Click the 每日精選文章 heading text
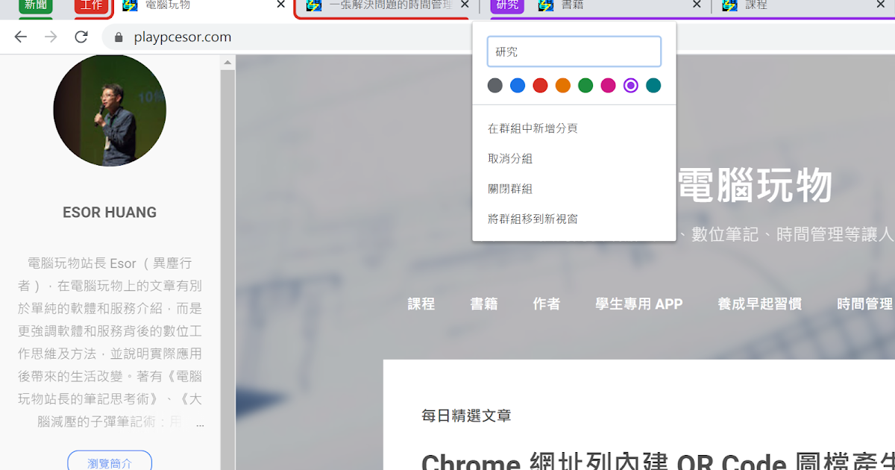The width and height of the screenshot is (895, 470). click(x=466, y=416)
